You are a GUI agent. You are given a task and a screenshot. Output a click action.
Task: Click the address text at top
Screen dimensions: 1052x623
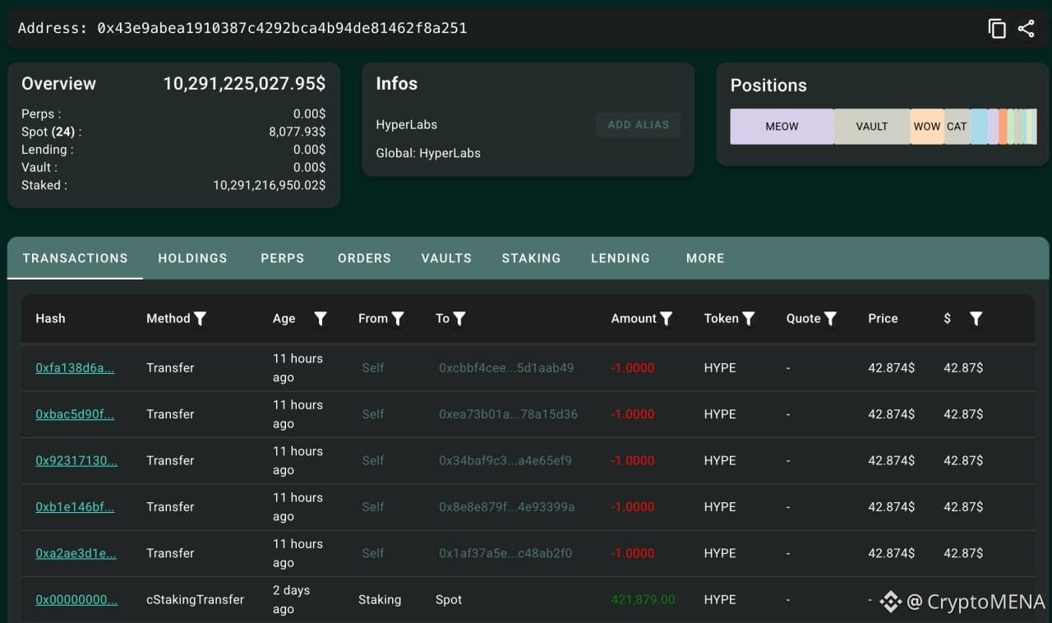pos(242,28)
